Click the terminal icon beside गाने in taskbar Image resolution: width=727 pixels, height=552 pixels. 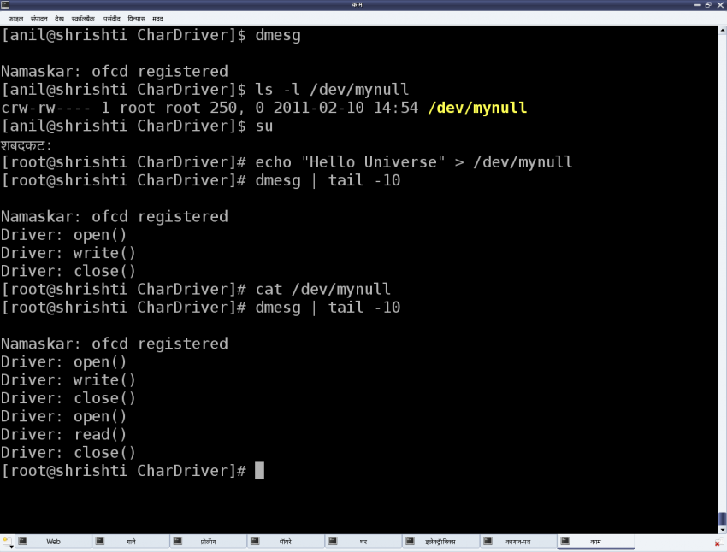pos(98,541)
